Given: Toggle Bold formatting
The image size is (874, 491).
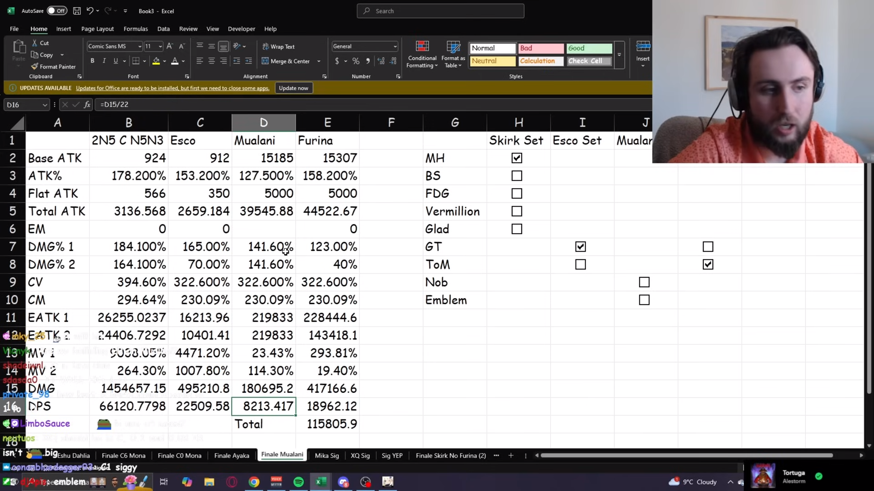Looking at the screenshot, I should point(92,61).
